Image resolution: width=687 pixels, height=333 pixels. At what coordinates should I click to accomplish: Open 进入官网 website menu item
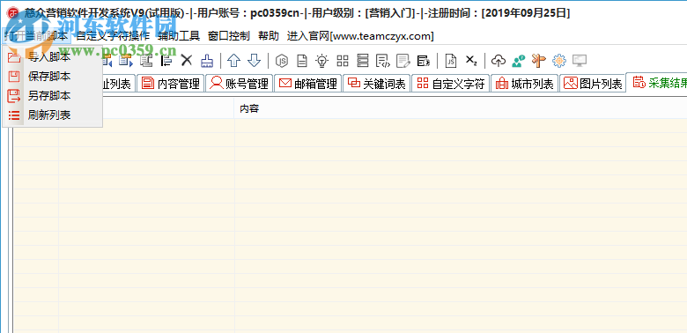[x=360, y=36]
